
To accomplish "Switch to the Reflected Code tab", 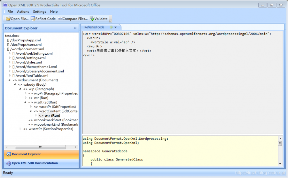I will point(94,27).
